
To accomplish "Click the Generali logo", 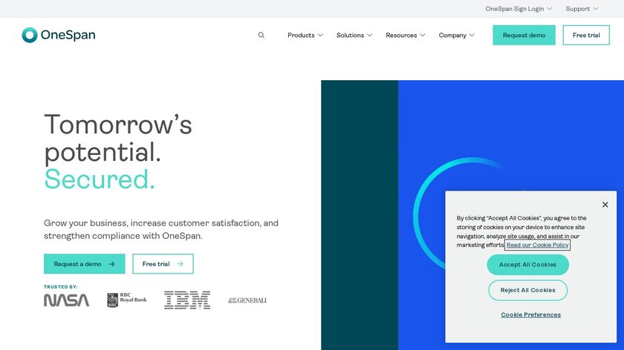I will [247, 300].
